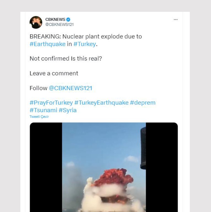211x212 pixels.
Task: Click Tweeti Çevir to translate the tweet
Action: (x=39, y=117)
